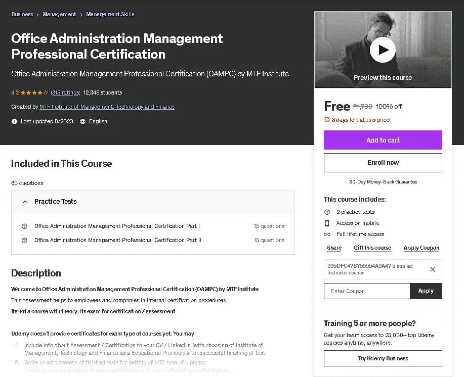The image size is (464, 377).
Task: Open the Management Skills breadcrumb link
Action: point(110,14)
